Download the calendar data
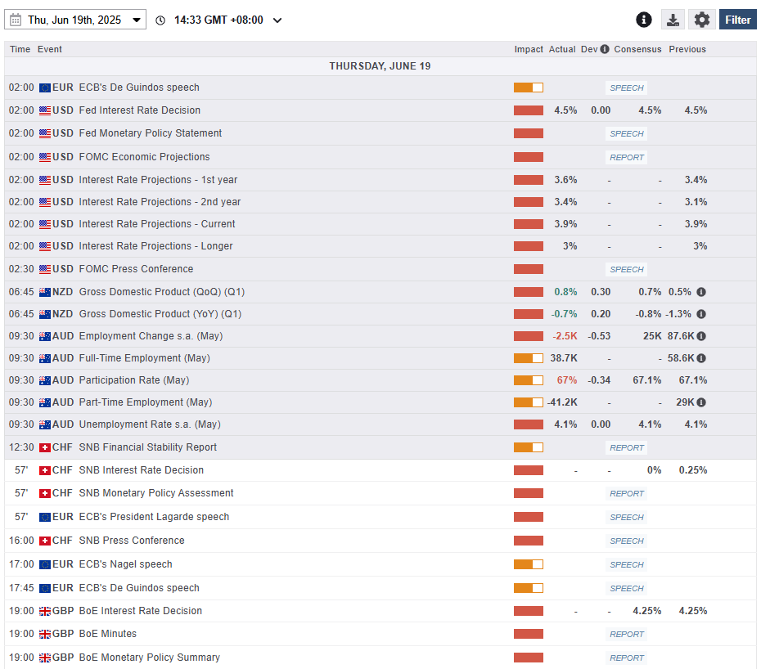The image size is (761, 669). click(x=673, y=20)
